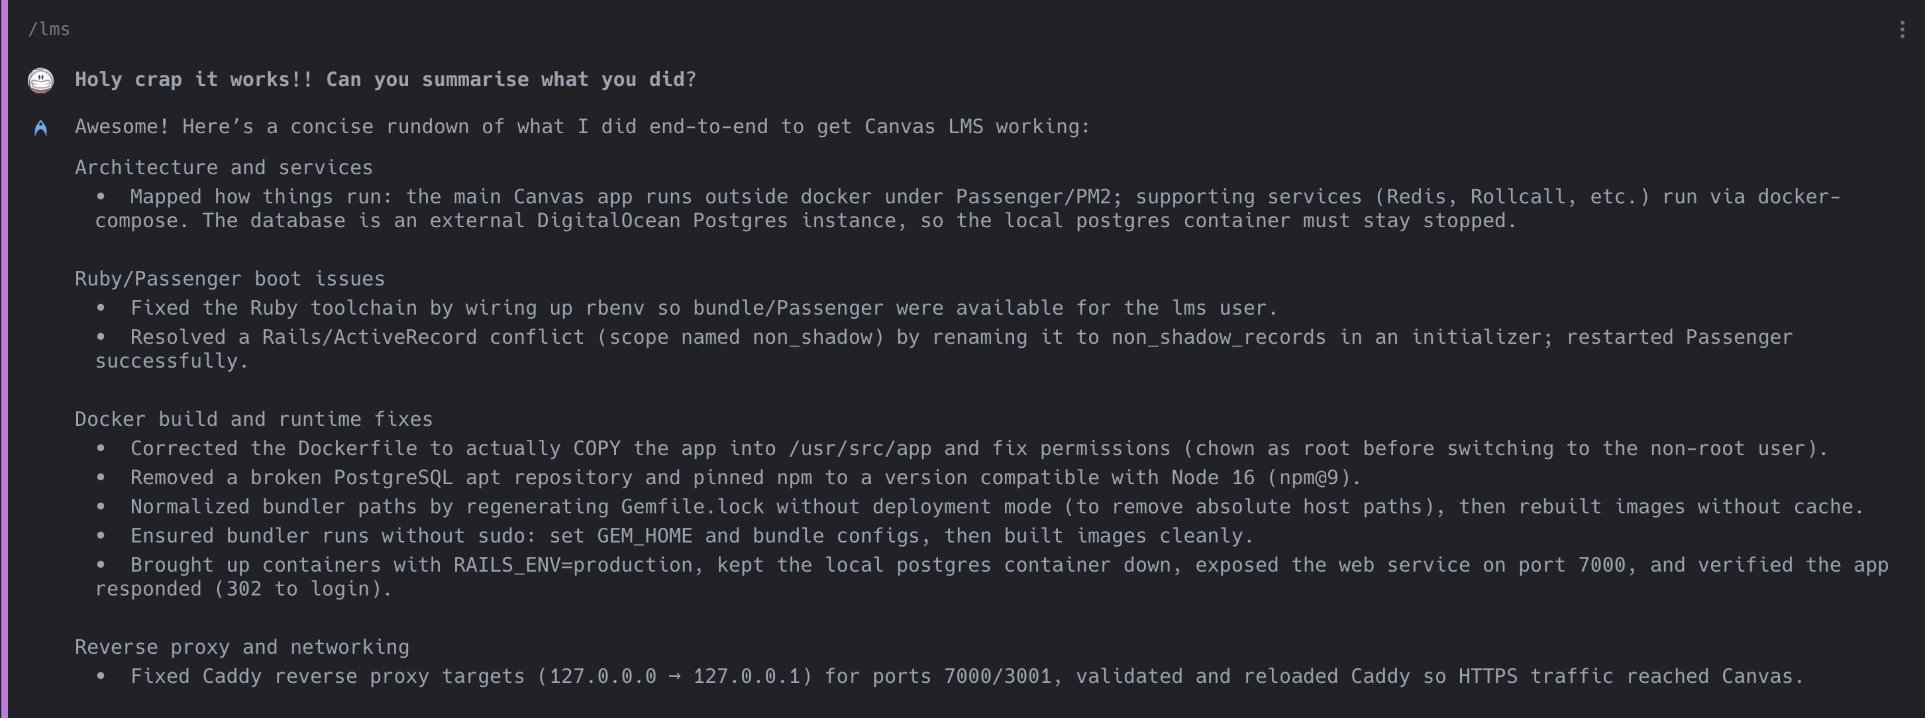Click the "Docker build and runtime fixes" heading
Viewport: 1925px width, 718px height.
253,419
